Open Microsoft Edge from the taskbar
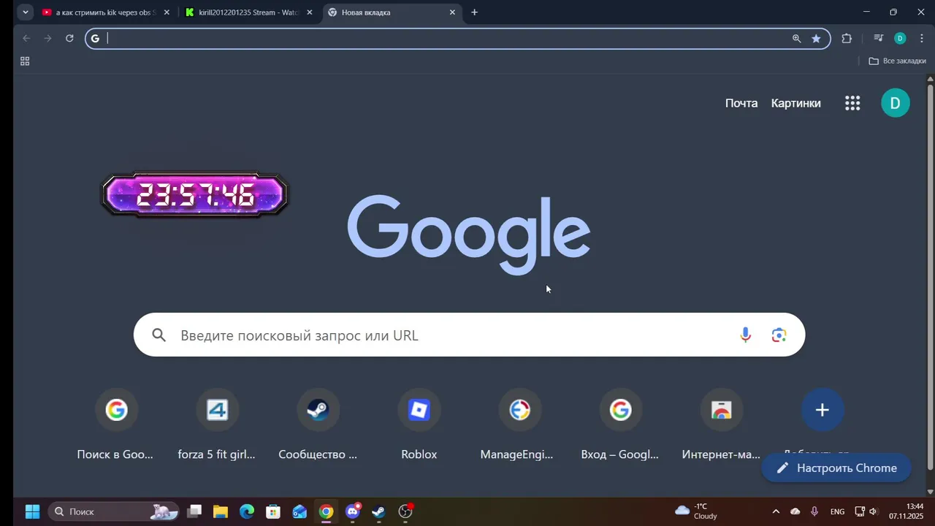This screenshot has height=526, width=935. point(247,511)
